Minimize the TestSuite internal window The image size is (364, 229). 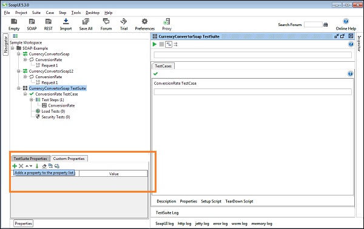(337, 36)
